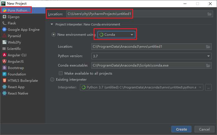
Task: Select the AngularJS project type
Action: pos(23,61)
